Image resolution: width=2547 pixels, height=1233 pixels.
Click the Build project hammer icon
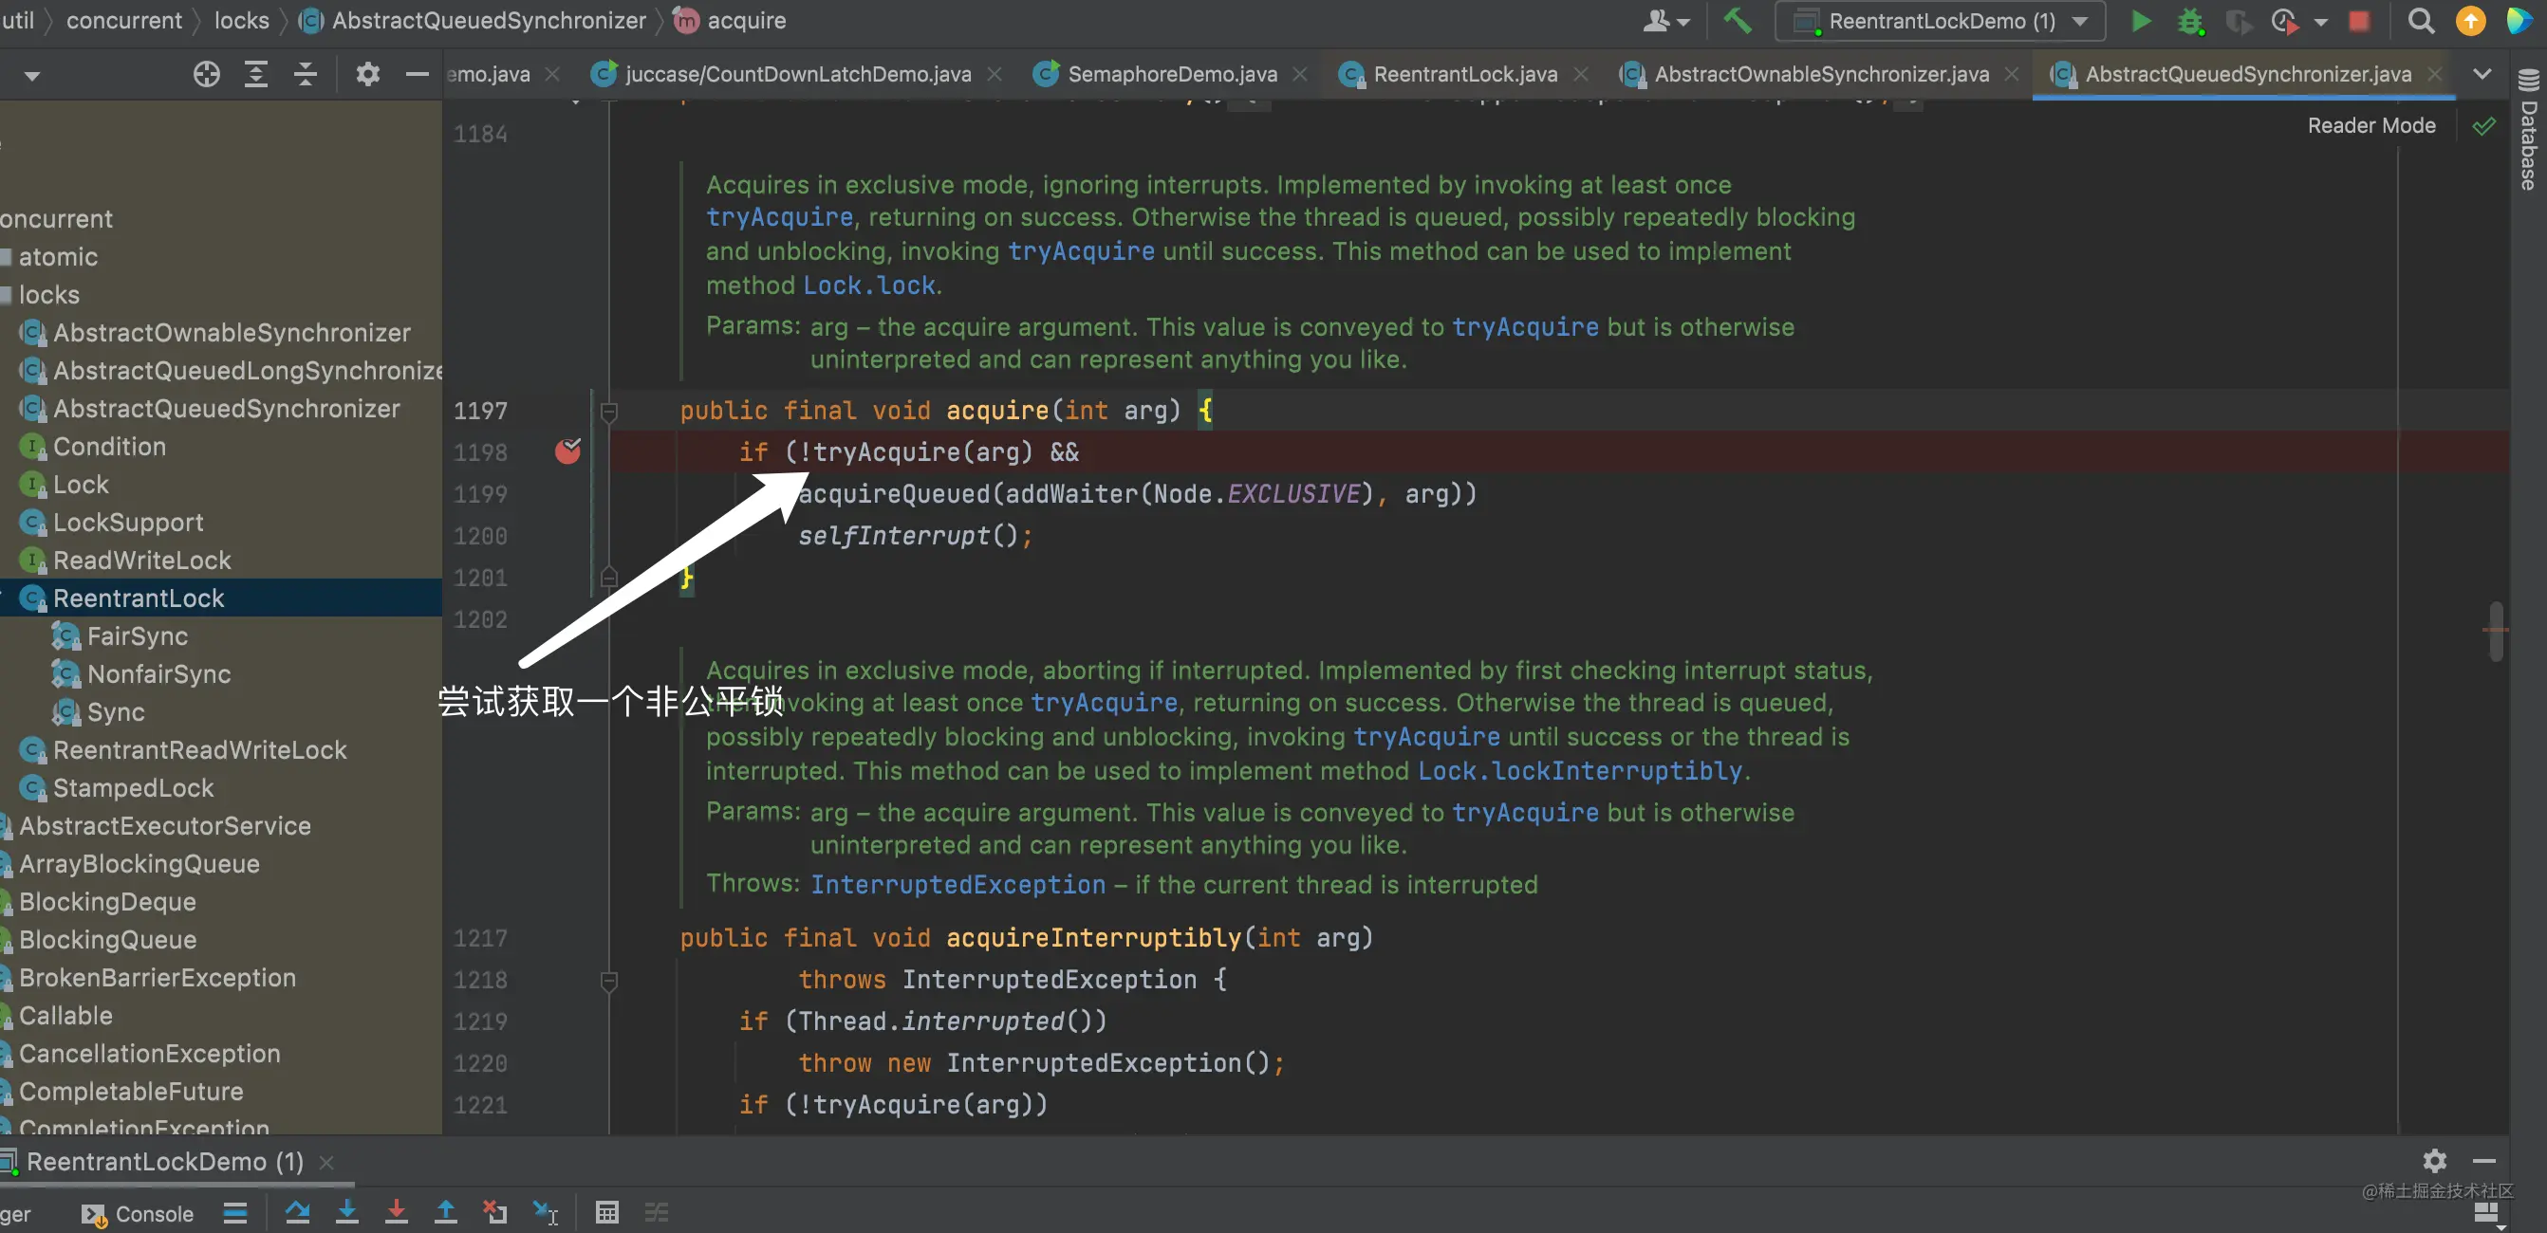1737,21
